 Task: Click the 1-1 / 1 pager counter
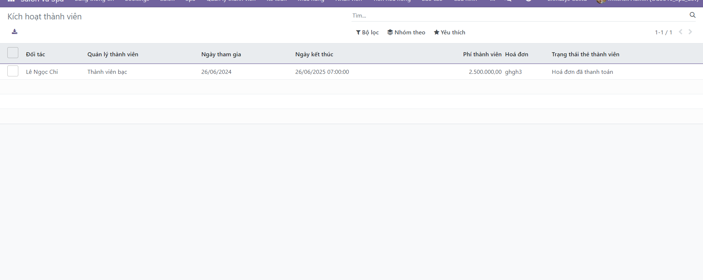tap(663, 33)
